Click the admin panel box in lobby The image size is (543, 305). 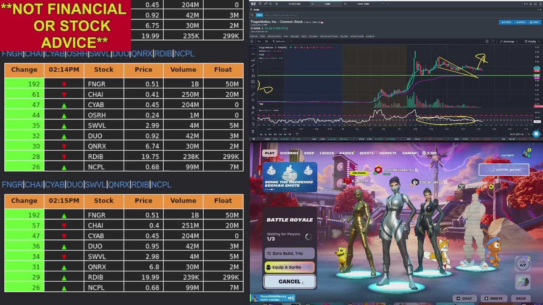(504, 169)
